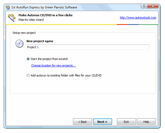Click the application icon in the title bar
Image resolution: width=165 pixels, height=133 pixels.
8,7
